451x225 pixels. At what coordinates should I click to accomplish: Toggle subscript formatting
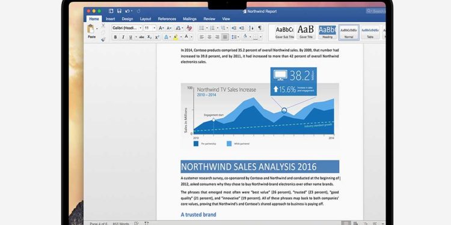[149, 37]
